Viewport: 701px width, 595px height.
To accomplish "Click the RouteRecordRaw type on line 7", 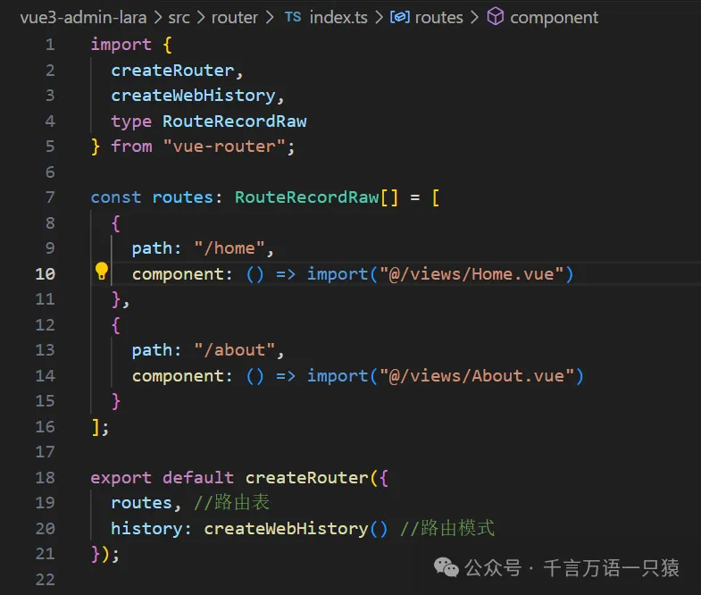I will point(306,197).
